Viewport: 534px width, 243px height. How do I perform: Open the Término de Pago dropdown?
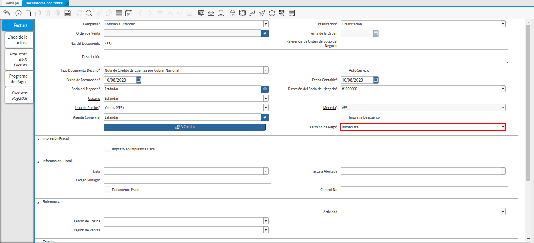coord(503,127)
